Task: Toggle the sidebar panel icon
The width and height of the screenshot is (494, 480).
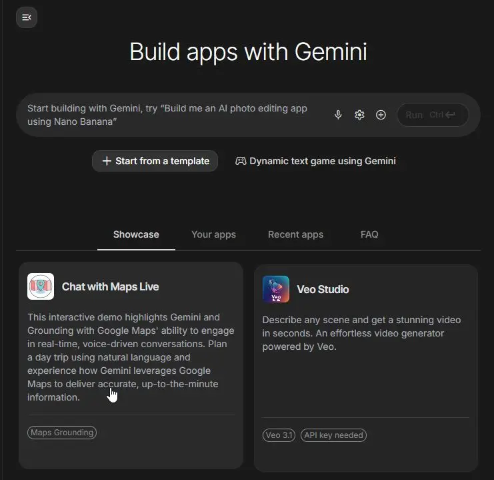Action: (x=27, y=17)
